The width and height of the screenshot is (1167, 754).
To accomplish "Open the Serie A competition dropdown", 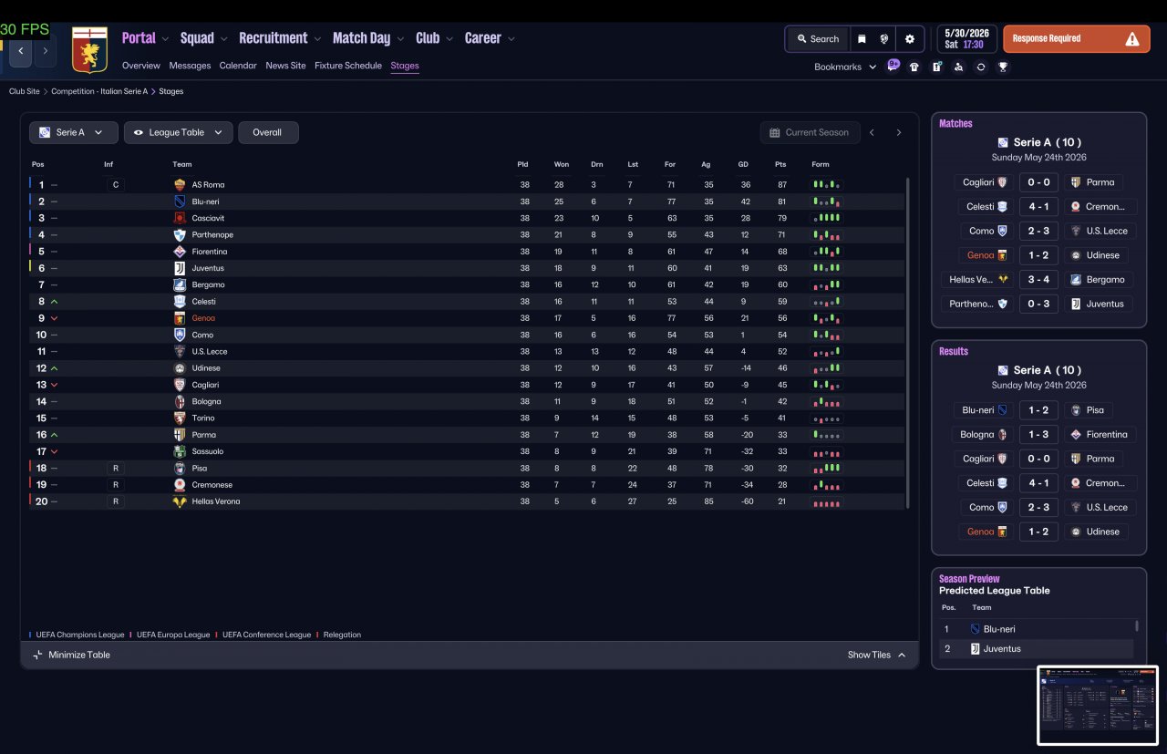I will (x=74, y=132).
